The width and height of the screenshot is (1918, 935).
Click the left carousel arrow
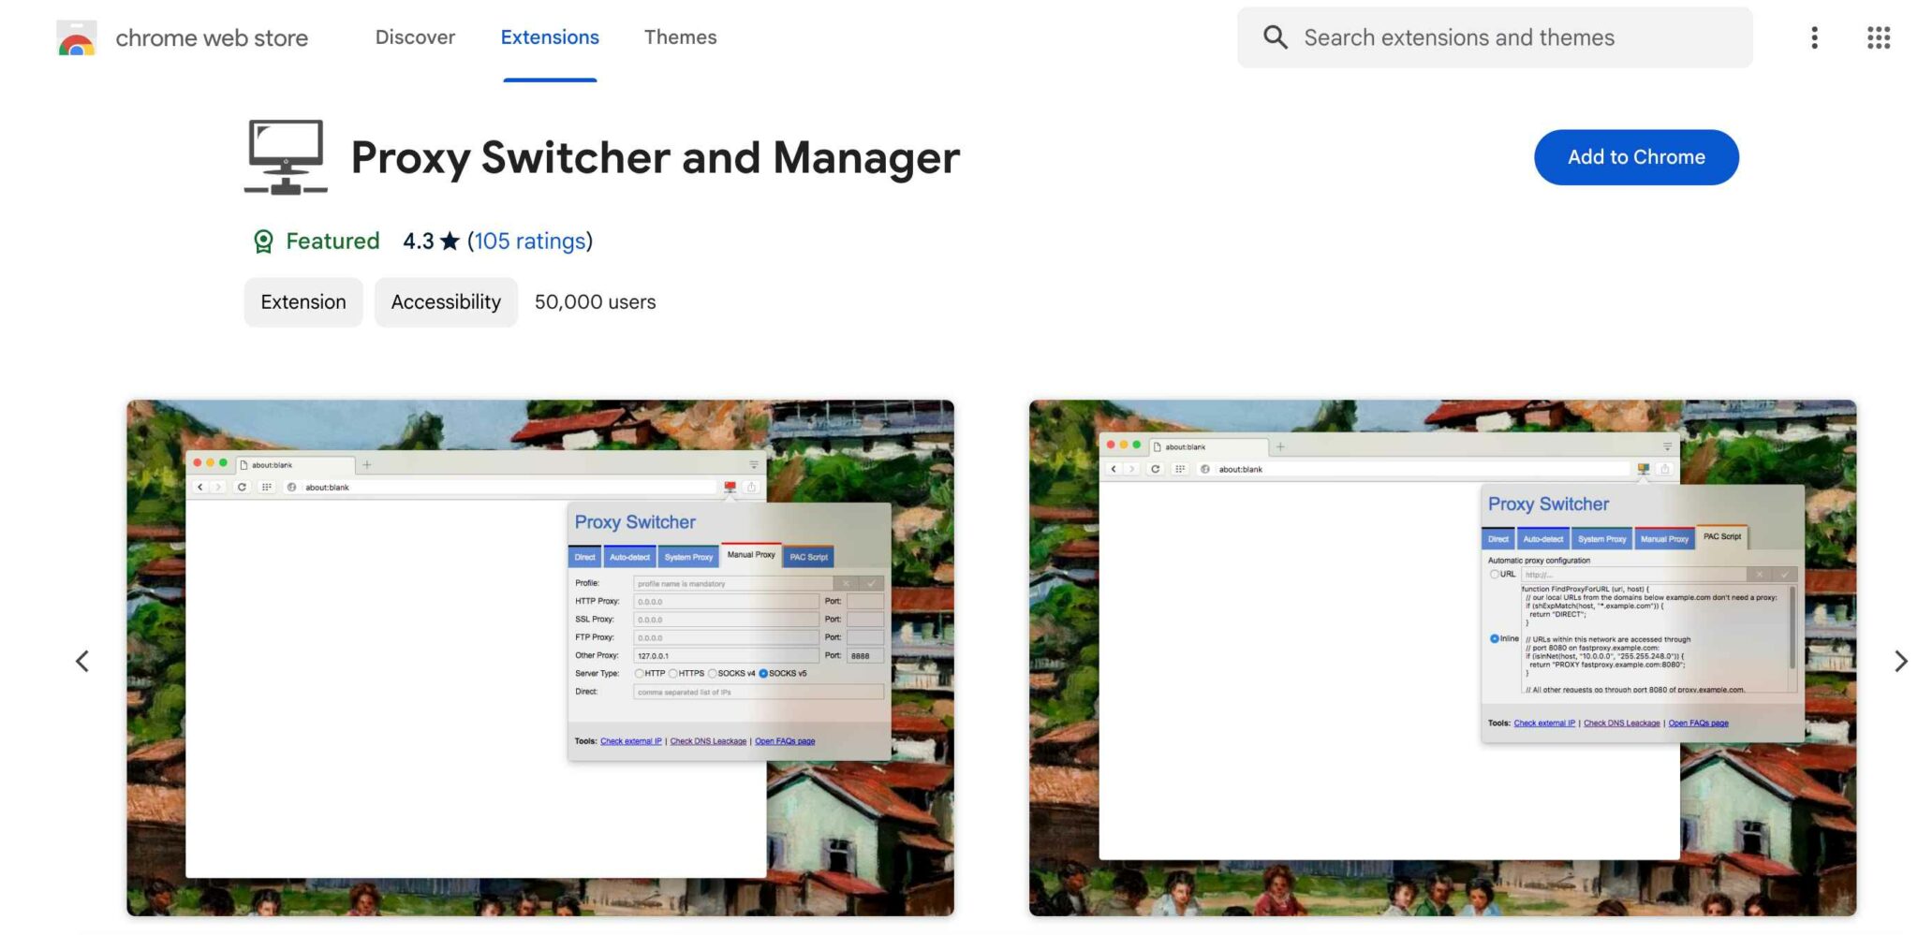(x=82, y=662)
